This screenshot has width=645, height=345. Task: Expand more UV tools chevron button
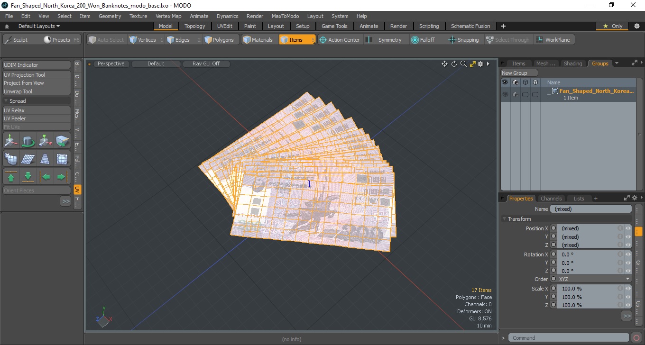coord(65,201)
